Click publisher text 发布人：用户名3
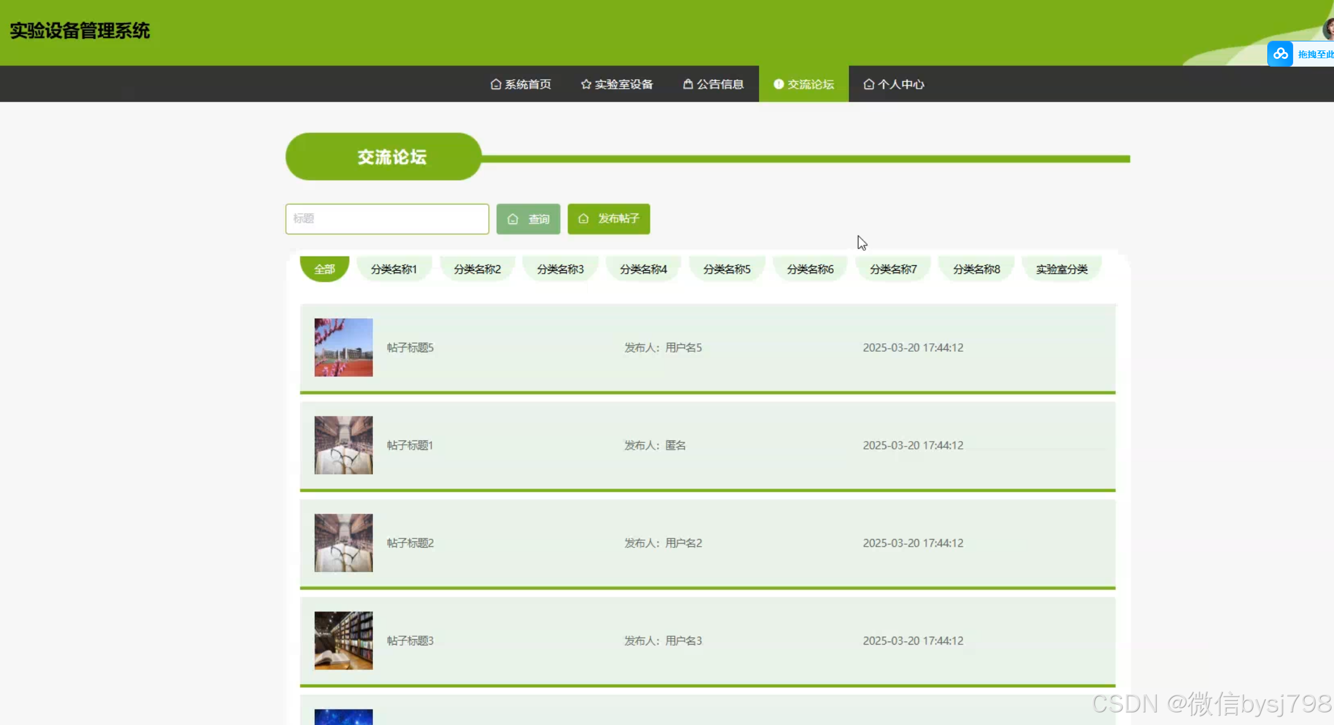Screen dimensions: 1334x725 click(663, 641)
